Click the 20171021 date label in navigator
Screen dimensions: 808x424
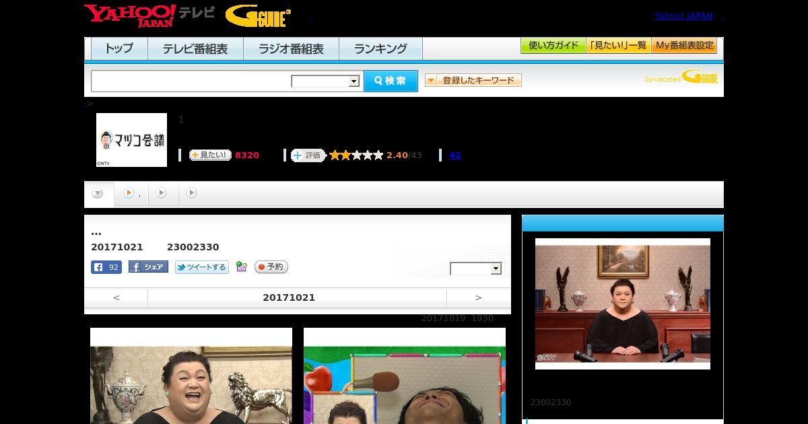(289, 297)
